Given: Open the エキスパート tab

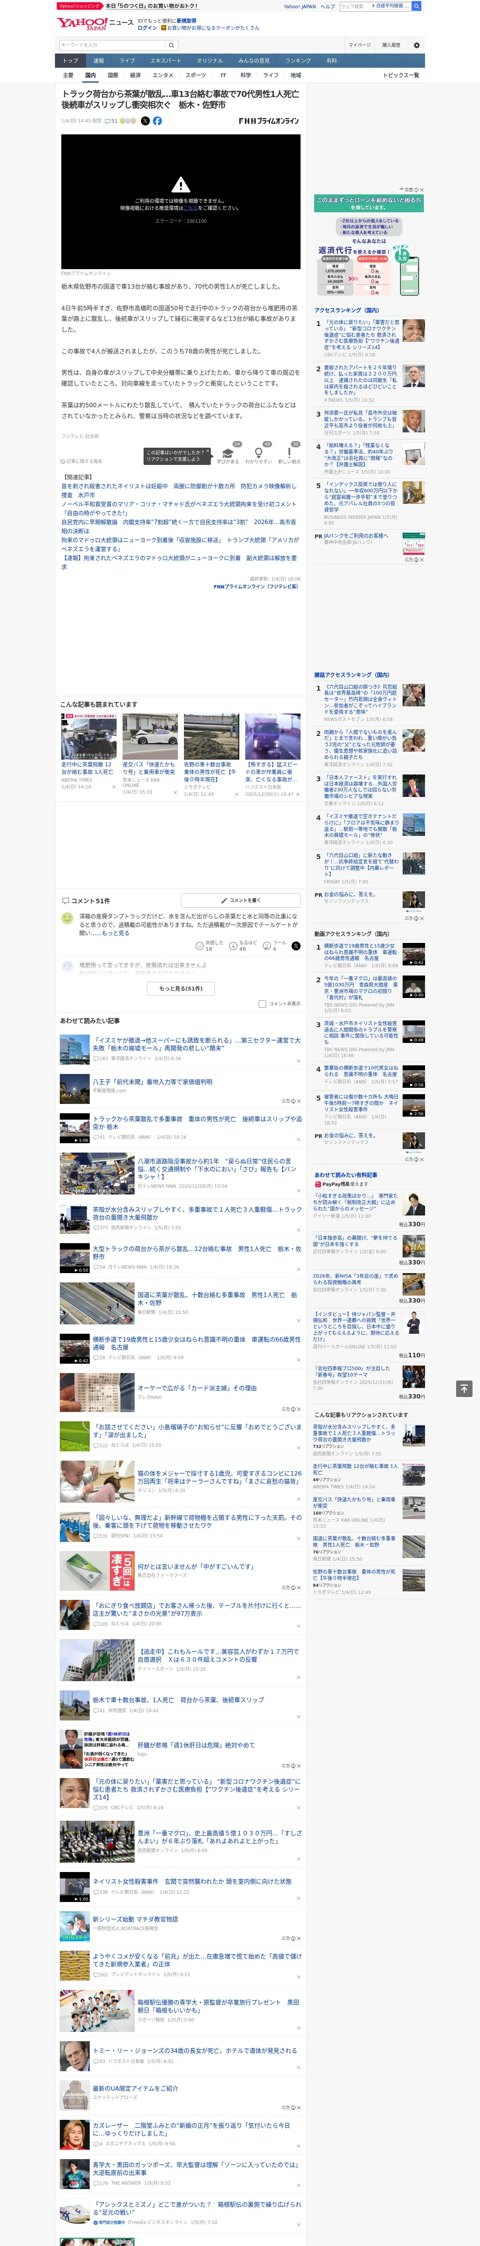Looking at the screenshot, I should (x=166, y=61).
